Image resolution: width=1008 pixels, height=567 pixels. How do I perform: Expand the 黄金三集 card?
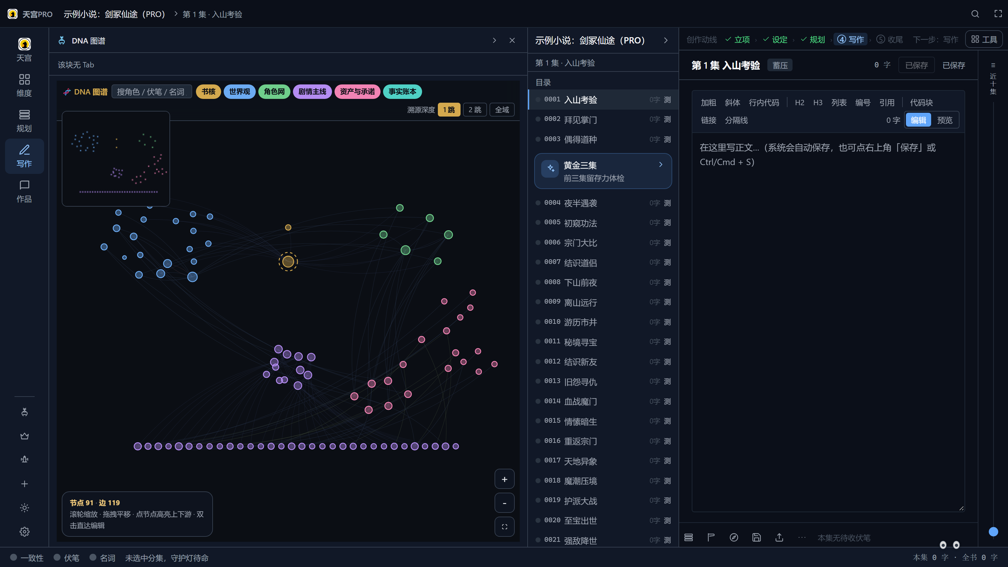click(603, 171)
